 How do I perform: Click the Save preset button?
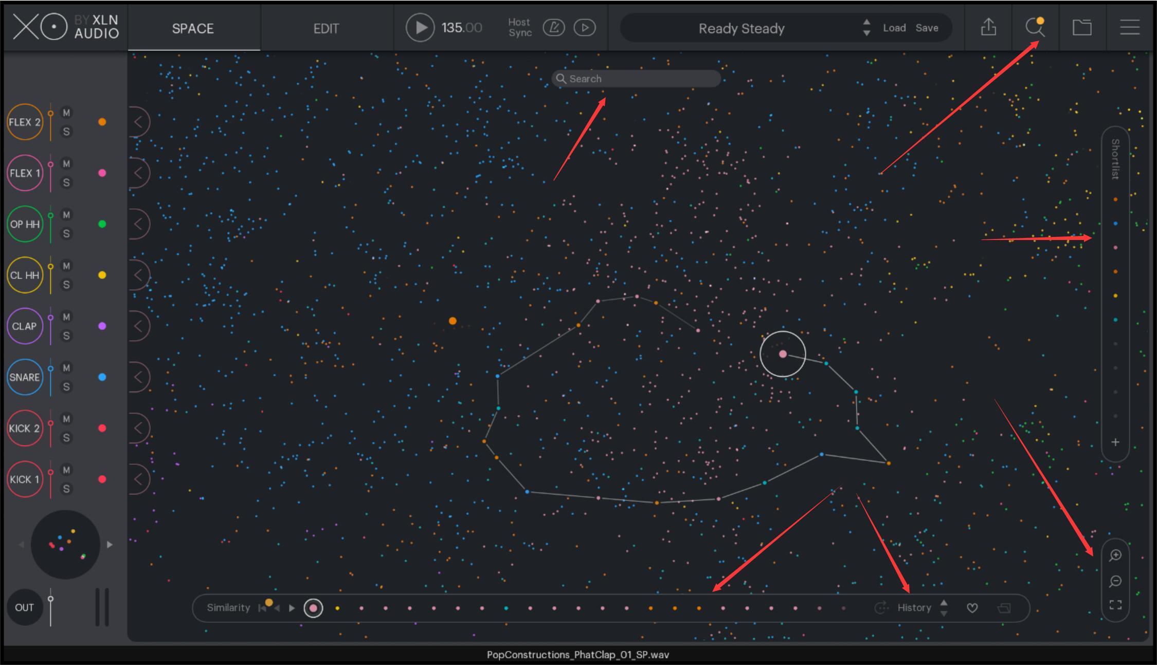(x=927, y=28)
